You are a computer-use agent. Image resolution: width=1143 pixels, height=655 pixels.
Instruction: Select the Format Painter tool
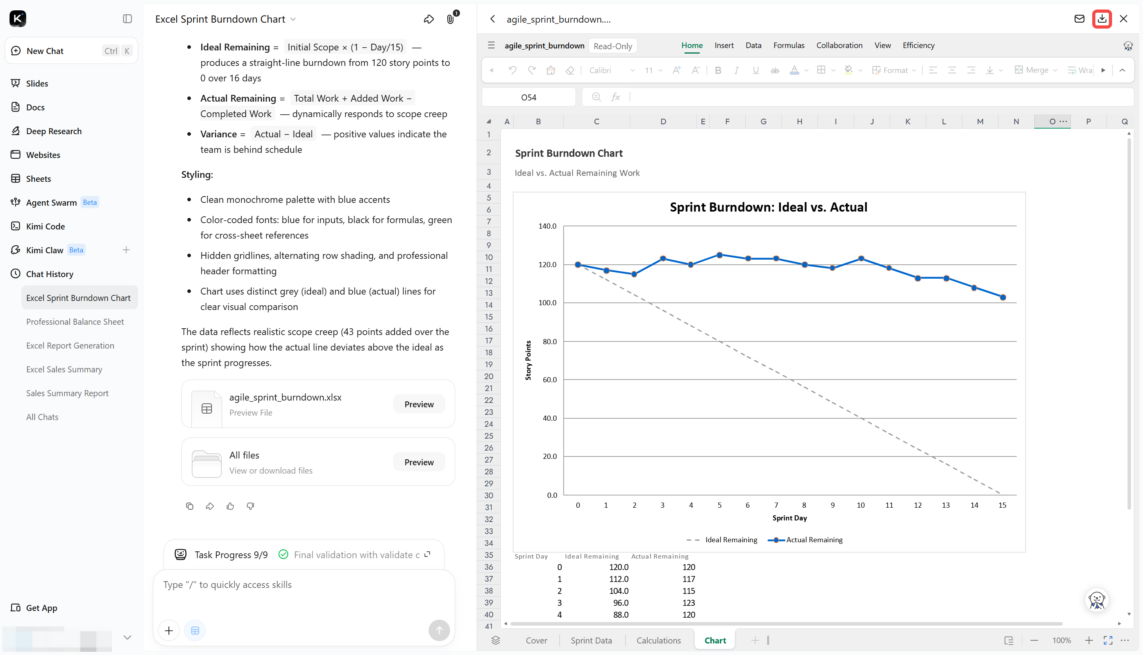(x=551, y=70)
